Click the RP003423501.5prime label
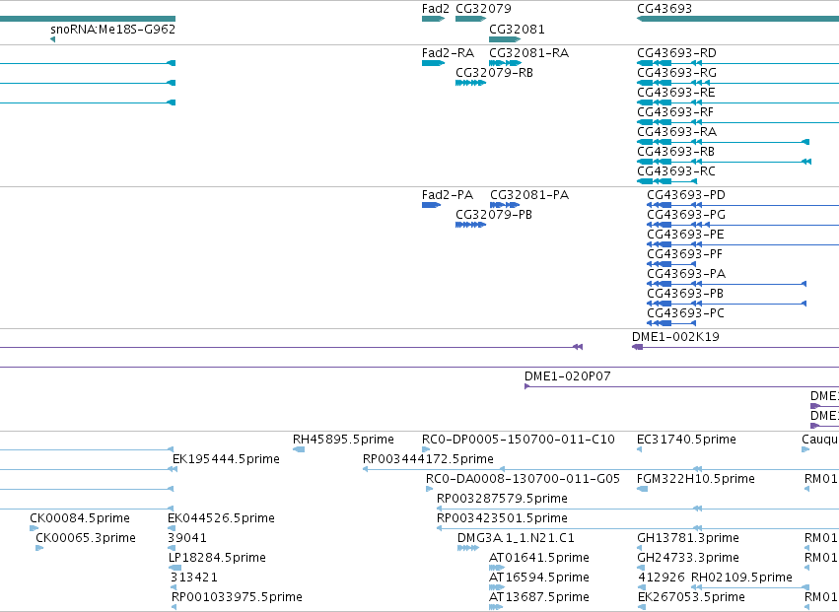Viewport: 839px width, 612px height. [502, 518]
